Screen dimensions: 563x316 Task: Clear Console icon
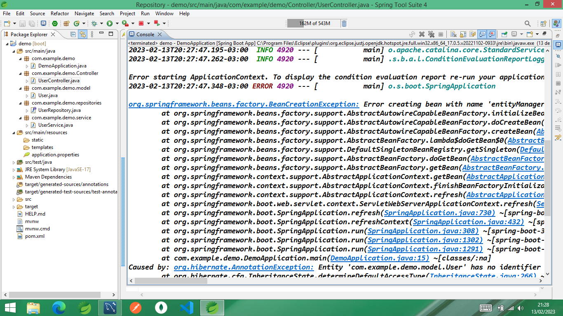pyautogui.click(x=453, y=34)
